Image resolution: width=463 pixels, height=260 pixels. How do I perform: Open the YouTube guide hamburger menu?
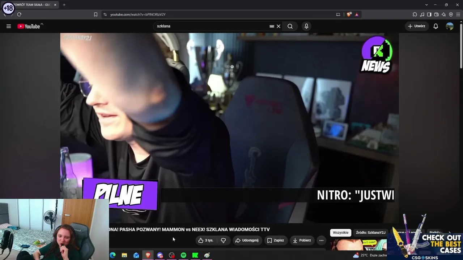pos(9,26)
